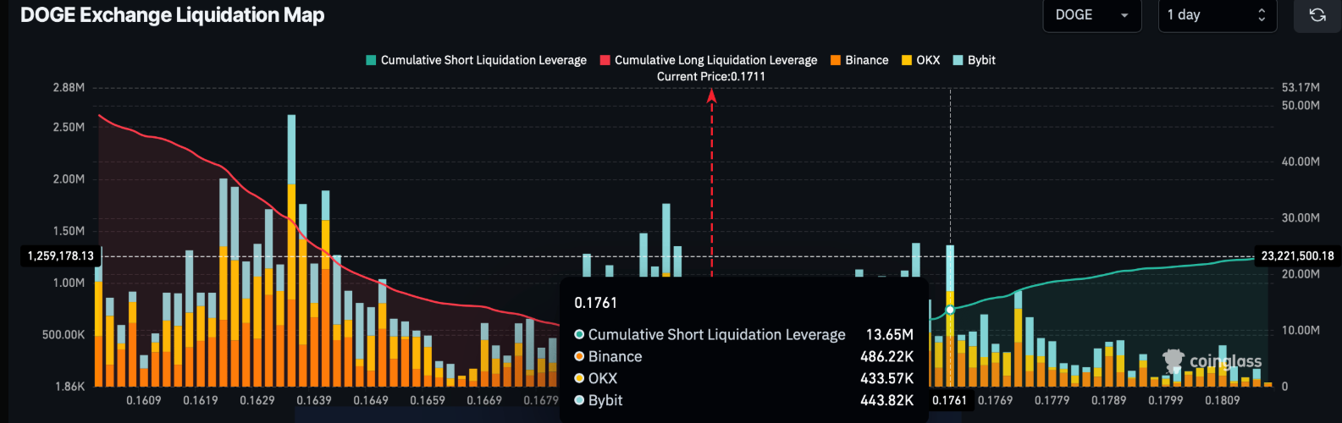Click the red current price arrow marker
This screenshot has height=423, width=1342.
pos(711,96)
